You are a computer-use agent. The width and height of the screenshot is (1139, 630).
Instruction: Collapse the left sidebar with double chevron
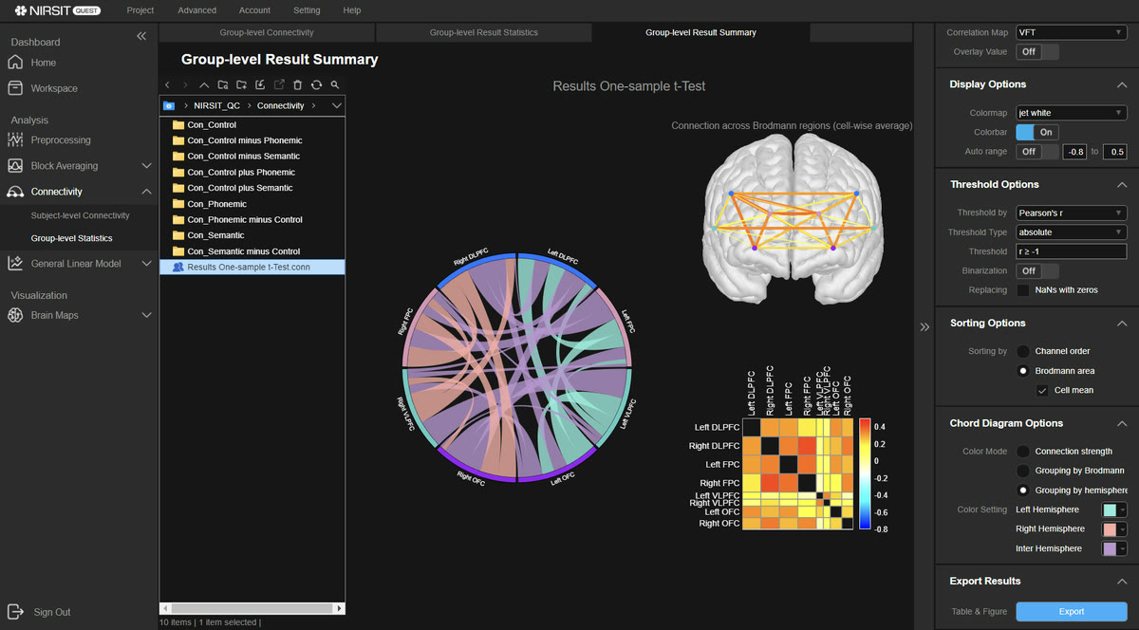point(141,36)
